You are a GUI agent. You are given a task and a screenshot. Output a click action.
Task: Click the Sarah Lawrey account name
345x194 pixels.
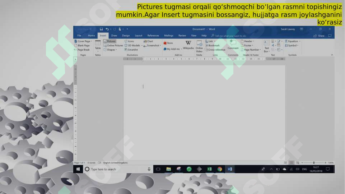[288, 29]
